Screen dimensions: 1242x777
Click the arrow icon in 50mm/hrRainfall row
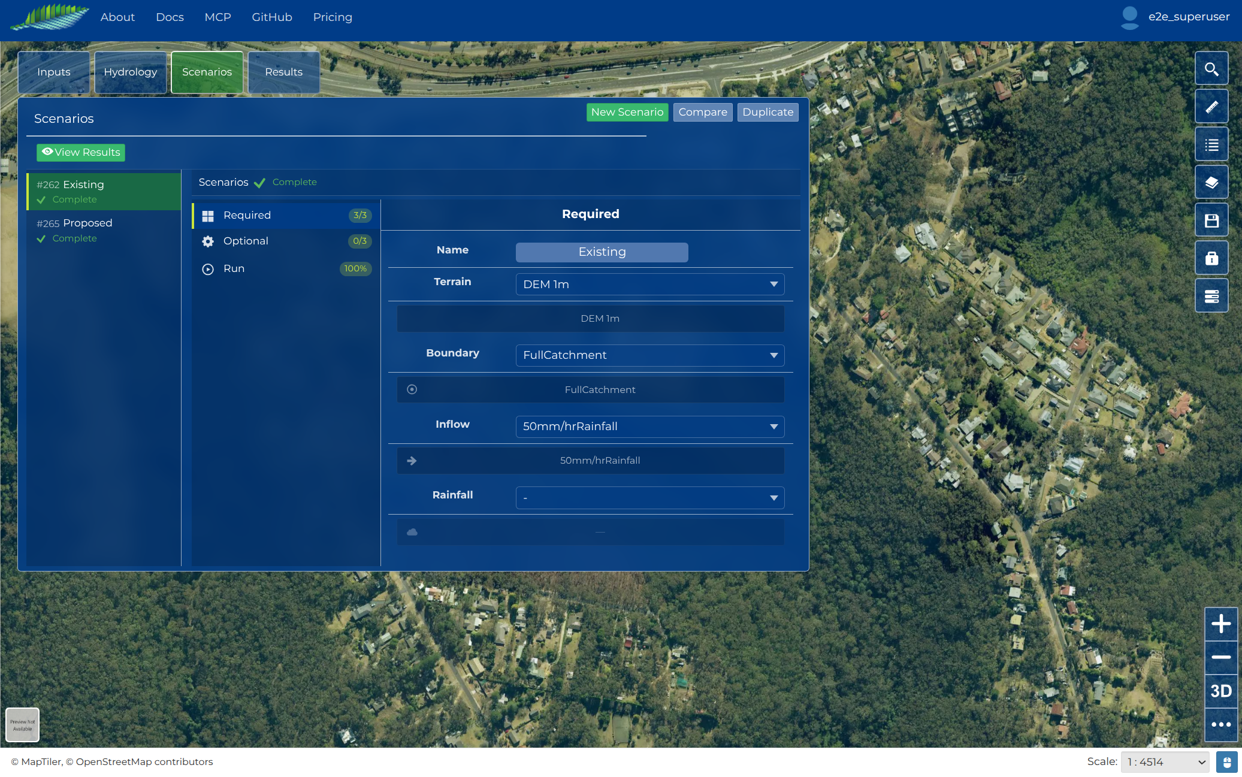coord(412,461)
